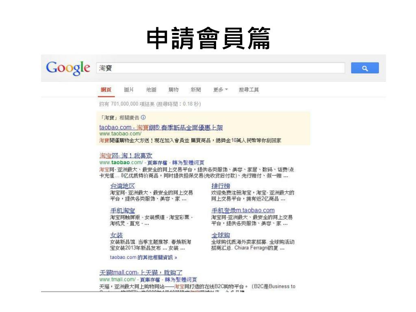Click 轉為繁體網頁 for the tmall.com result
416x312 pixels.
coord(181,279)
